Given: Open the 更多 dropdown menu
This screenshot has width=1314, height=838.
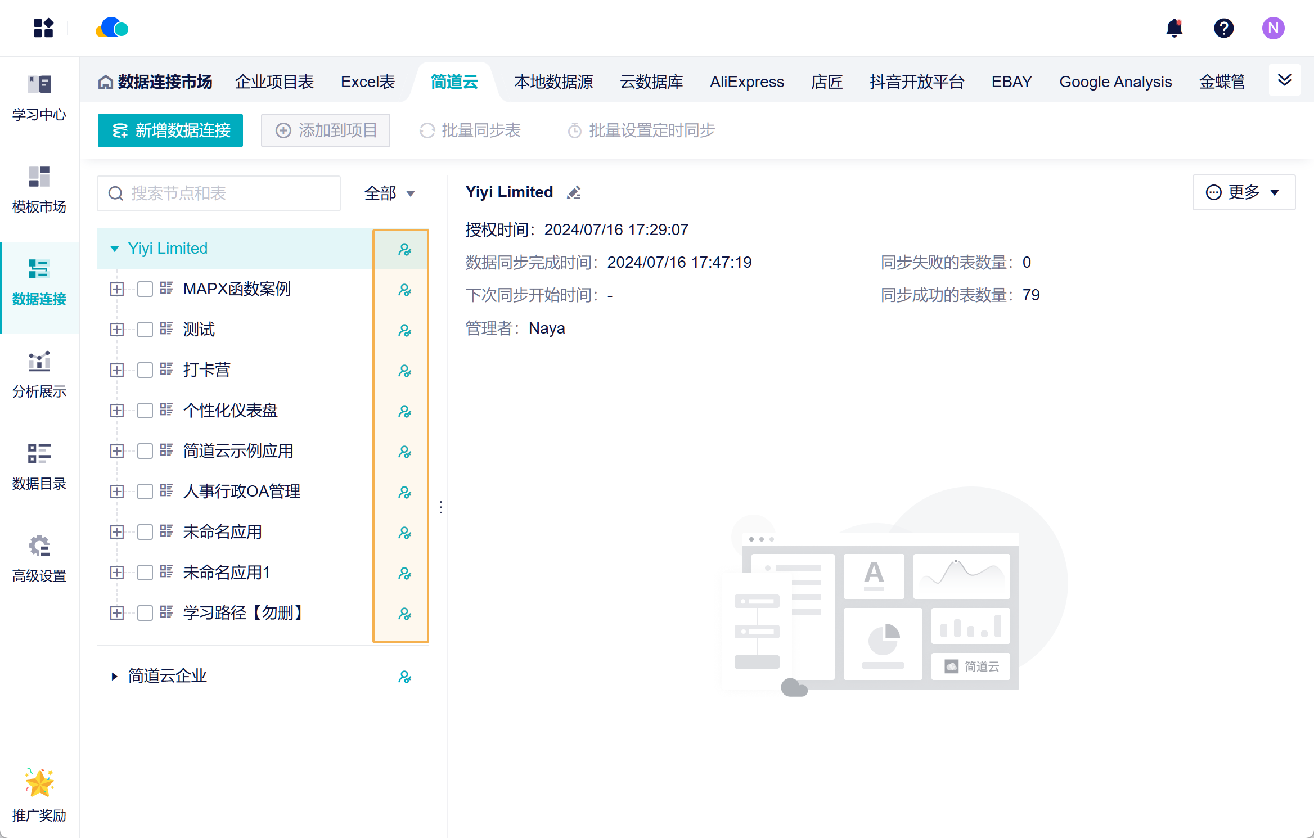Looking at the screenshot, I should click(x=1243, y=192).
